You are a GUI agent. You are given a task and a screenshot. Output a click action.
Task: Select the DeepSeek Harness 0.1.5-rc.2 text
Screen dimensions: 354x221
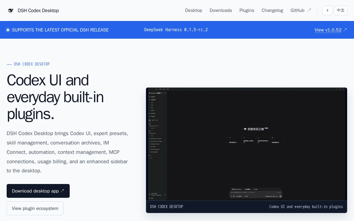pyautogui.click(x=176, y=30)
